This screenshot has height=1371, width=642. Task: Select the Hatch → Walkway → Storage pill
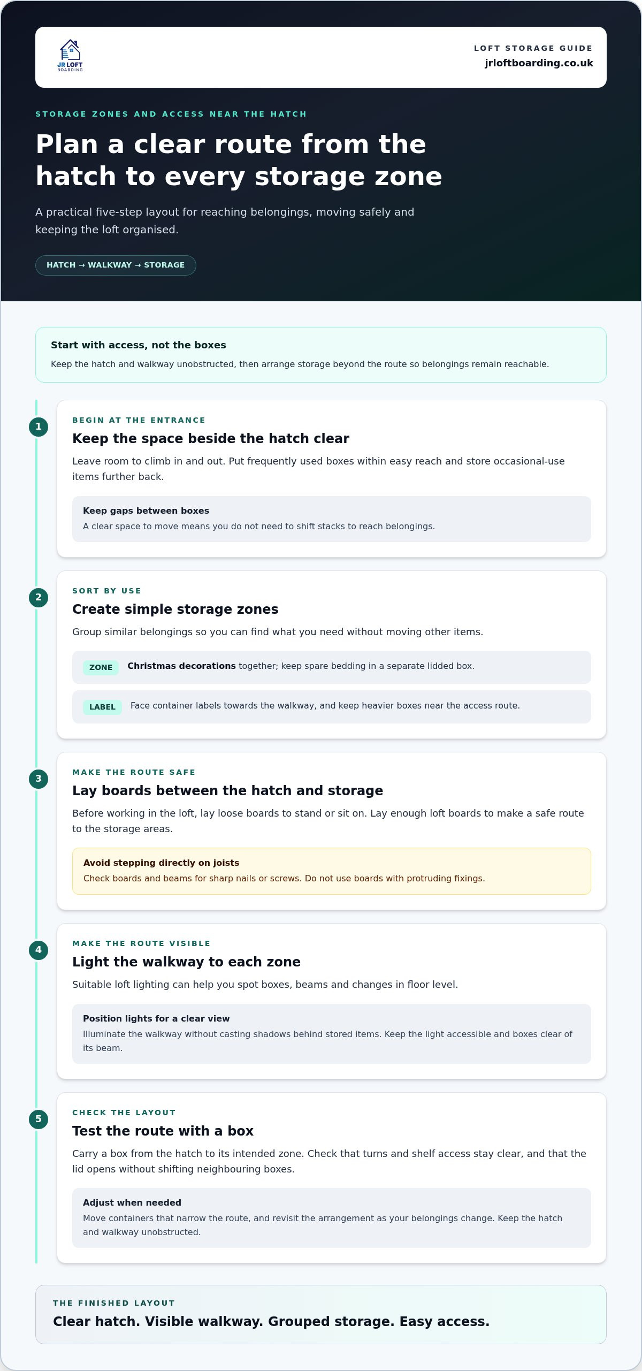tap(116, 265)
